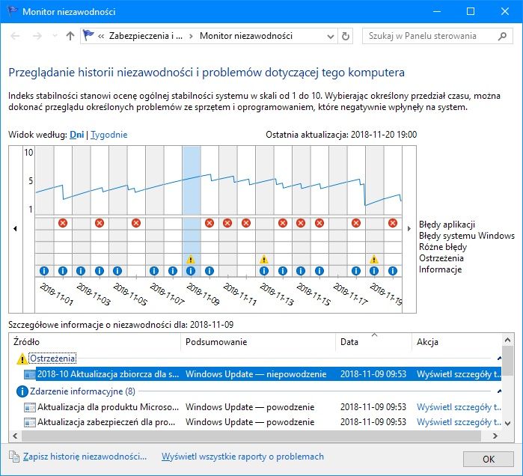Sort by the Data column header
Screen dimensions: 523x476
point(373,342)
